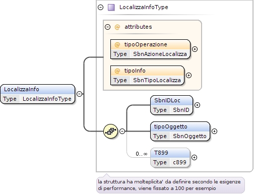Screen dimensions: 254x195
Task: Click the Type label in T899 box
Action: (x=160, y=162)
